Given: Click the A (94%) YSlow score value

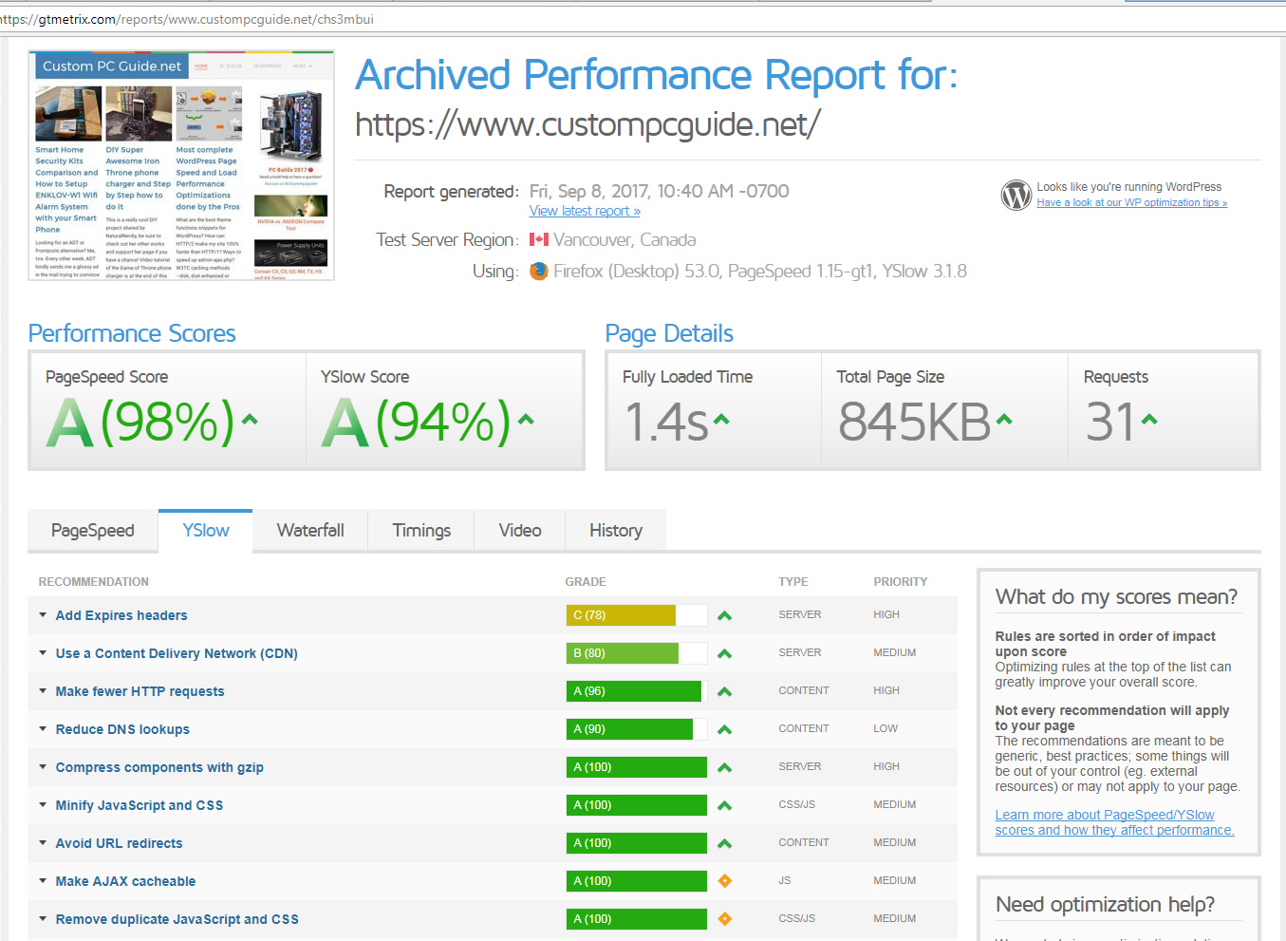Looking at the screenshot, I should click(416, 422).
